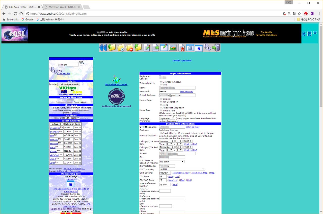Switch to the Microsoft Word - IOTA tab
This screenshot has width=323, height=214.
(x=62, y=7)
